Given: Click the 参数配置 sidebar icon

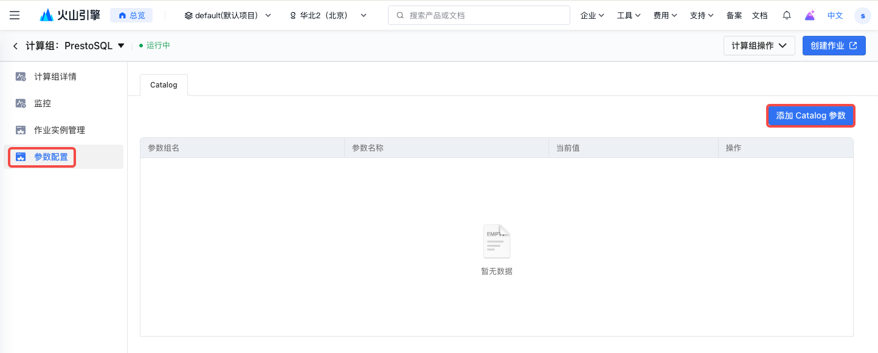Looking at the screenshot, I should [x=21, y=157].
